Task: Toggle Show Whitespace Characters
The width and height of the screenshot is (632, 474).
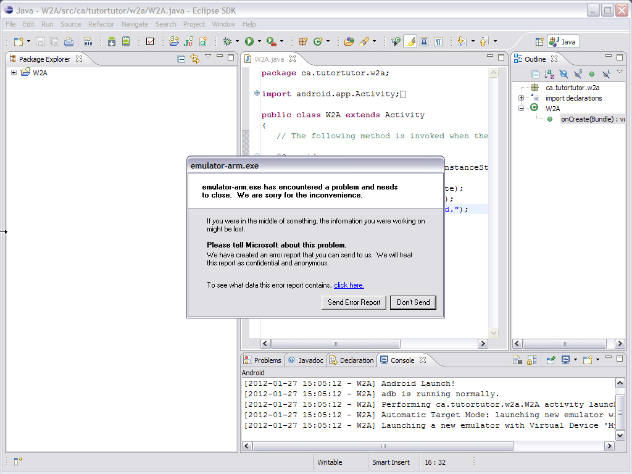Action: (439, 41)
